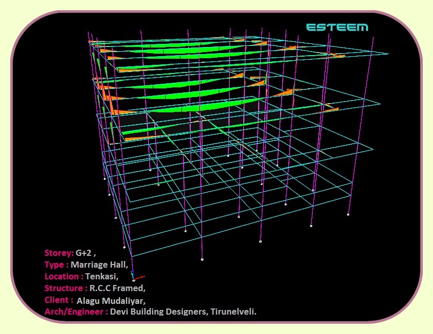This screenshot has height=334, width=433.
Task: Click the 'Client :' label
Action: pos(59,300)
